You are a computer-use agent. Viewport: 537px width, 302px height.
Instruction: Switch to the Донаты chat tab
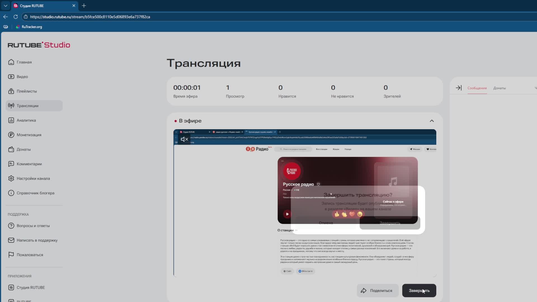click(x=499, y=88)
